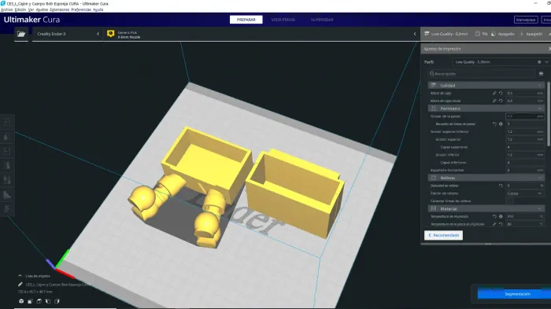Collapse the Calidad settings section
551x309 pixels.
click(x=486, y=86)
